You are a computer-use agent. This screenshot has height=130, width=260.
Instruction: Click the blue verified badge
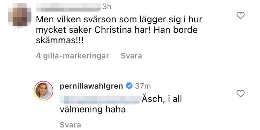pos(129,86)
